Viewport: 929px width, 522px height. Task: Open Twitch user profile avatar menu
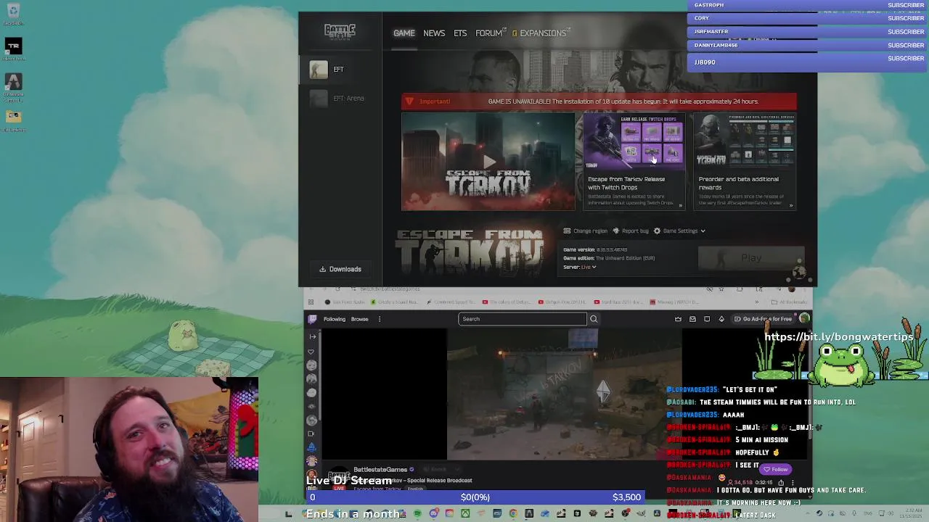(x=804, y=319)
